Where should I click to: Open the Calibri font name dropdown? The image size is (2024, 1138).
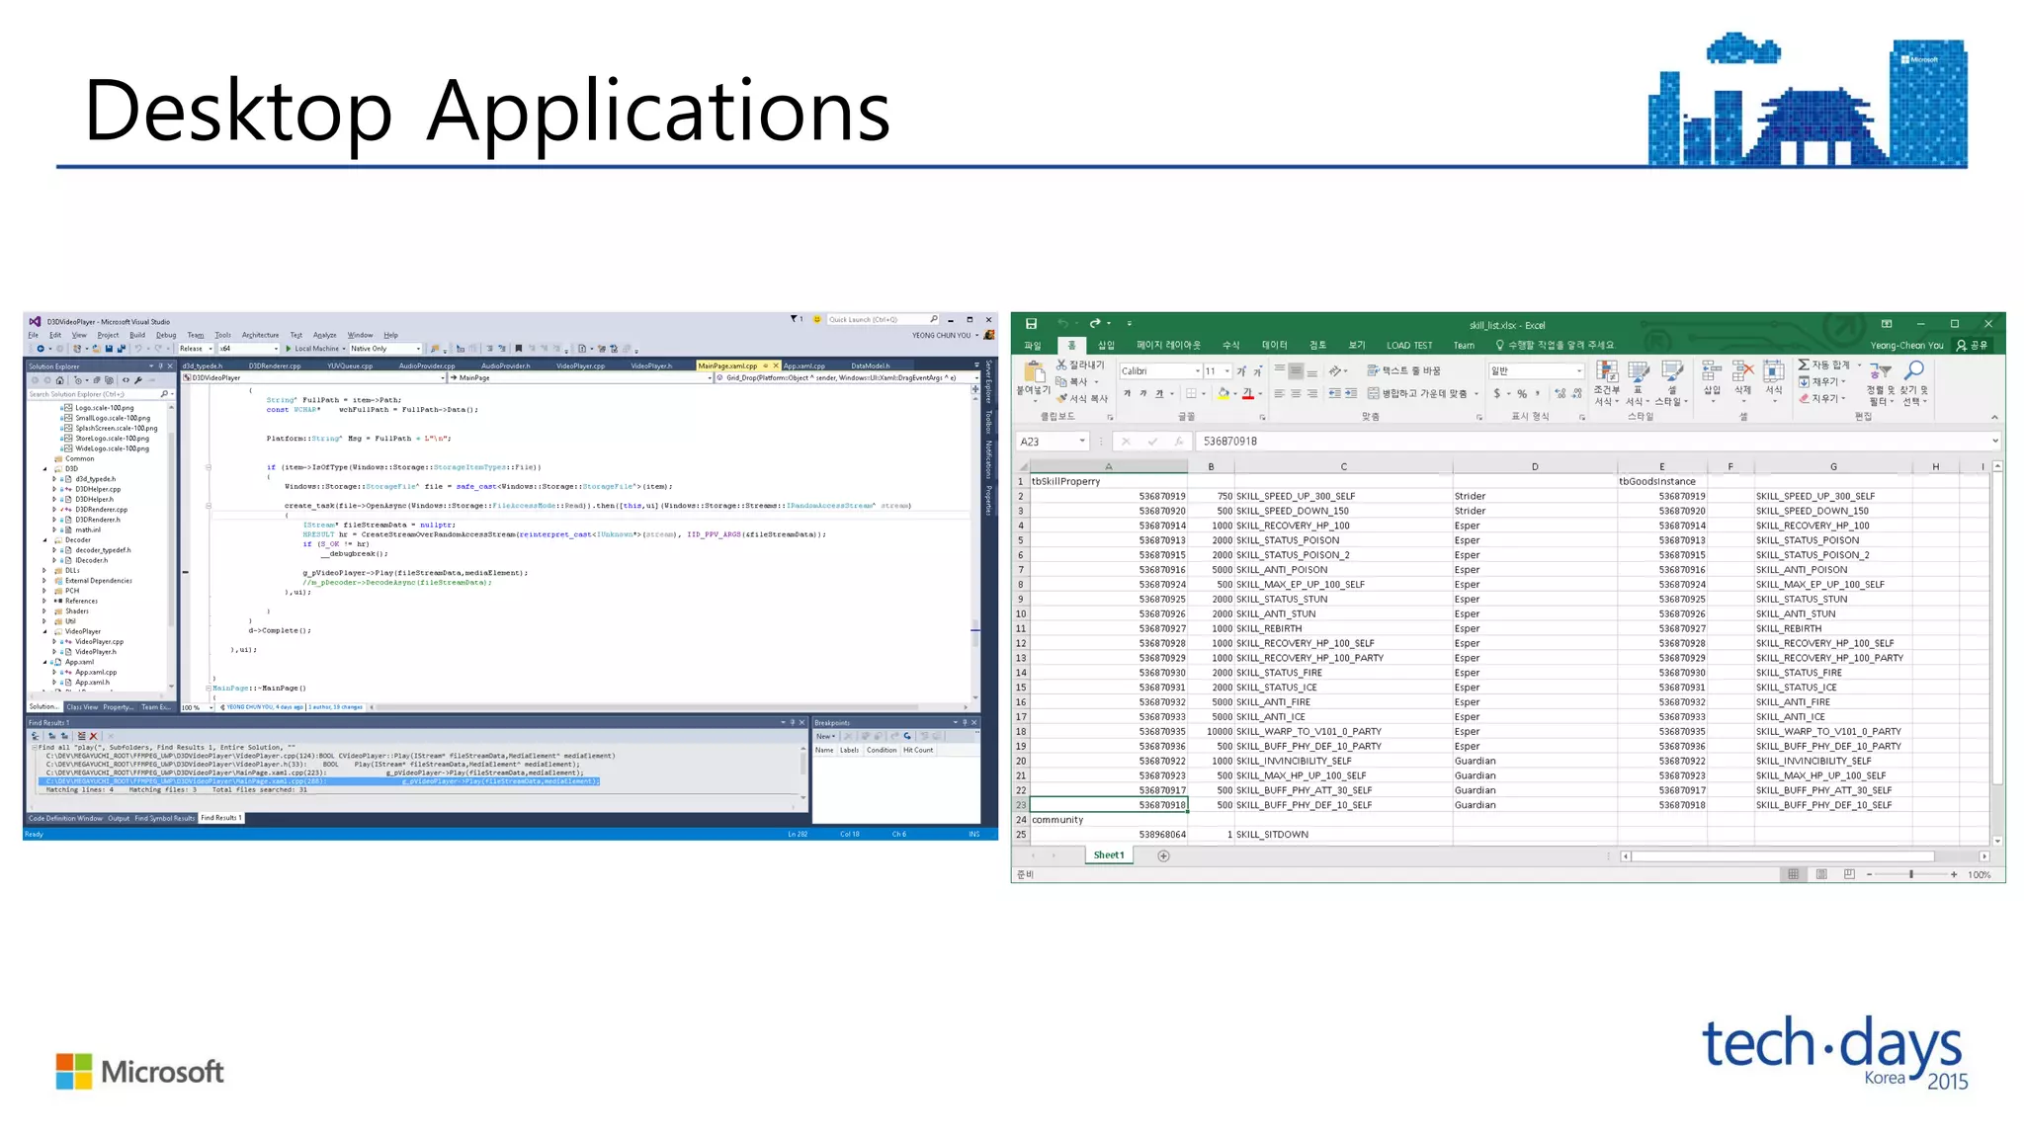point(1198,371)
